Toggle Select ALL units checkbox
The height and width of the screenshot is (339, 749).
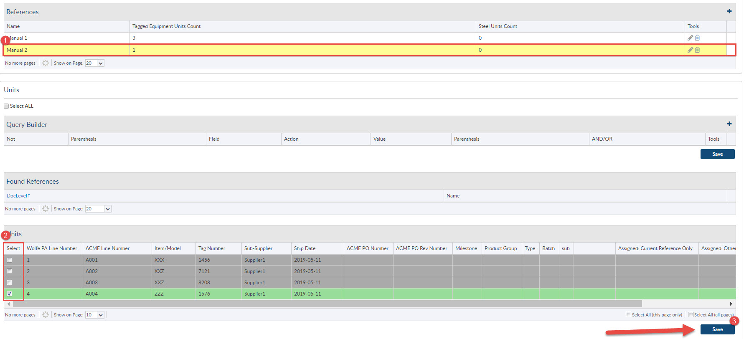pyautogui.click(x=6, y=106)
